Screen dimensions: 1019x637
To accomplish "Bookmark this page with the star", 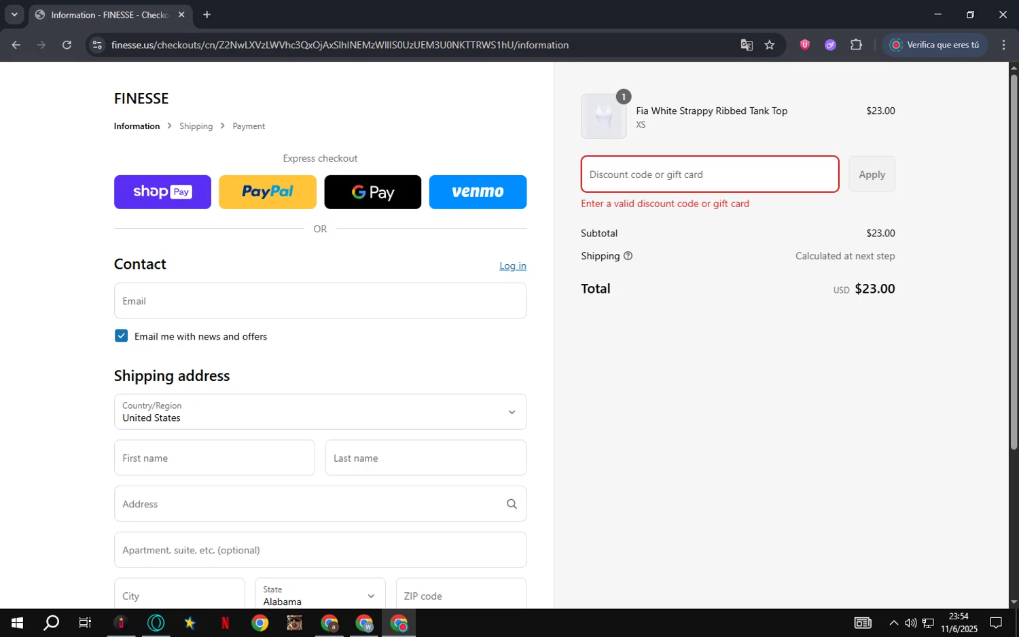I will (x=770, y=45).
